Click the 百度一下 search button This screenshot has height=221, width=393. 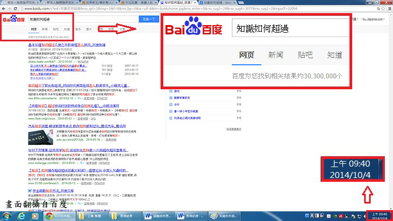pos(149,19)
